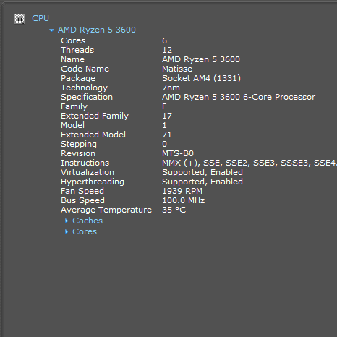Viewport: 337px width, 337px height.
Task: Click the Name label
Action: 72,59
